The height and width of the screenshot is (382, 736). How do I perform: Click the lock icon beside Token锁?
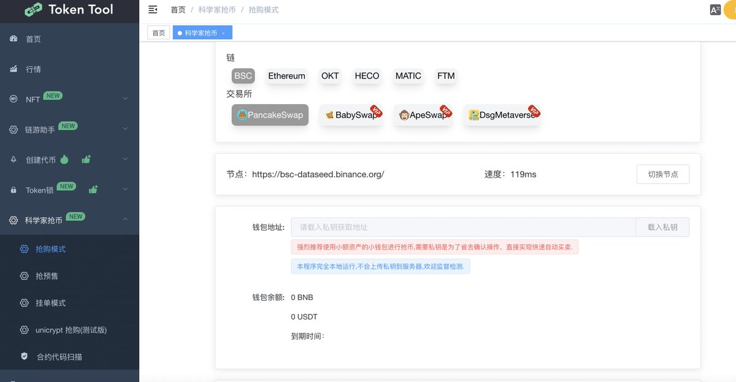point(13,190)
